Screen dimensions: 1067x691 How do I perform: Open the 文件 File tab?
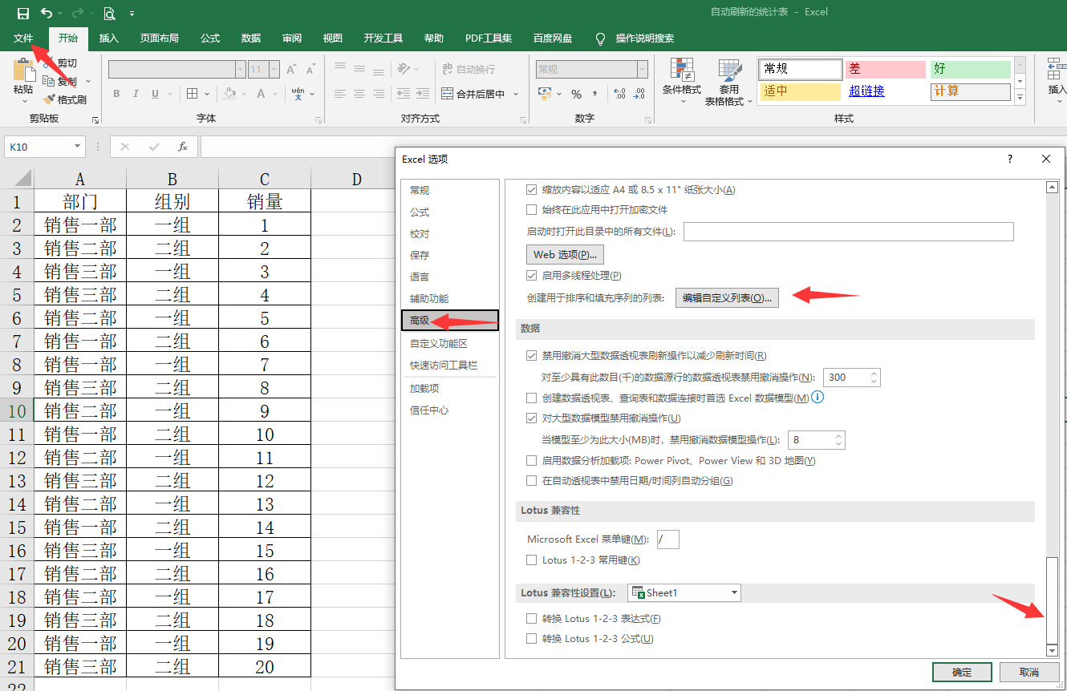[23, 38]
